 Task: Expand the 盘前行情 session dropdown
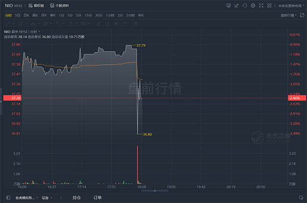click(x=289, y=15)
